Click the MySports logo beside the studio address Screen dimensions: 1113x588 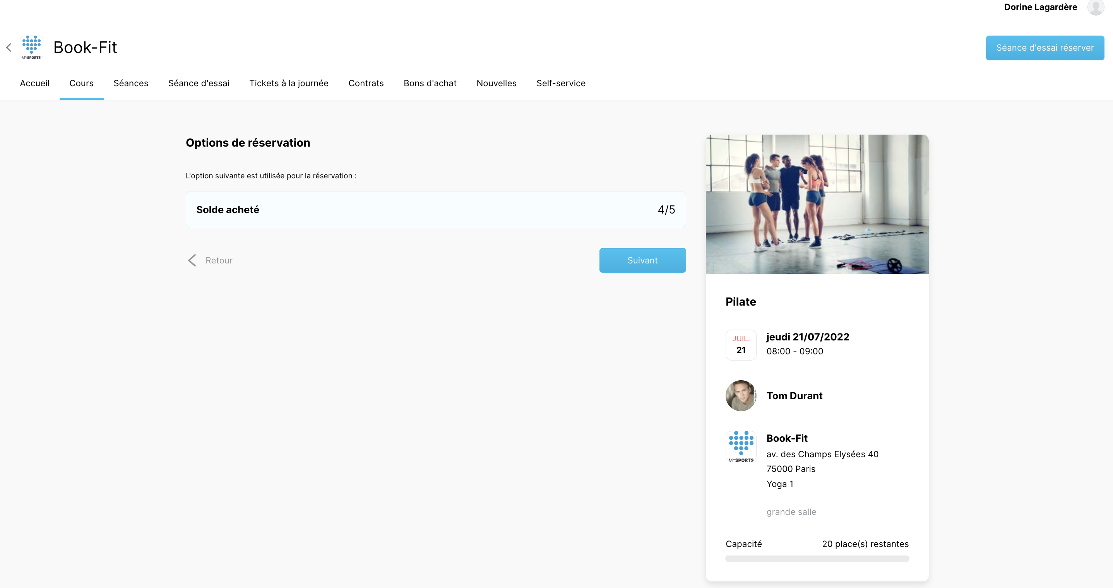coord(741,447)
